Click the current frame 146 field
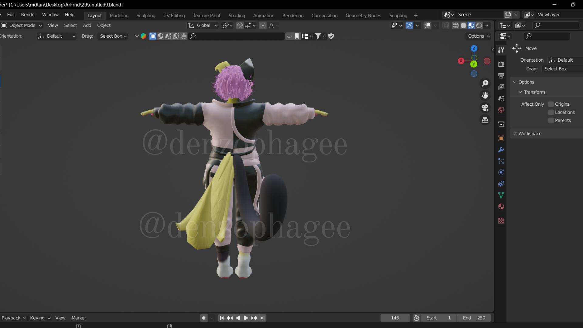This screenshot has width=583, height=328. click(395, 318)
